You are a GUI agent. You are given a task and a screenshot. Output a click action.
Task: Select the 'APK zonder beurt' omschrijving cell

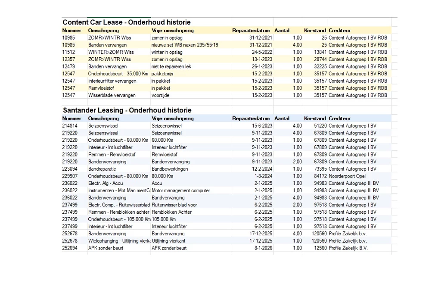click(x=106, y=248)
